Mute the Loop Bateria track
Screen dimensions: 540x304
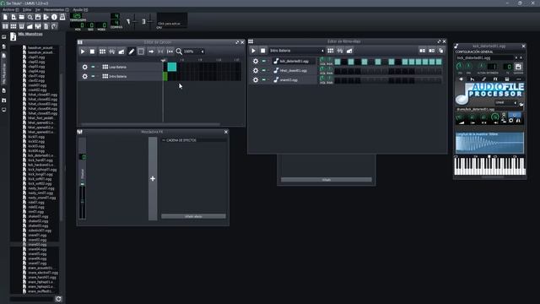pos(93,67)
